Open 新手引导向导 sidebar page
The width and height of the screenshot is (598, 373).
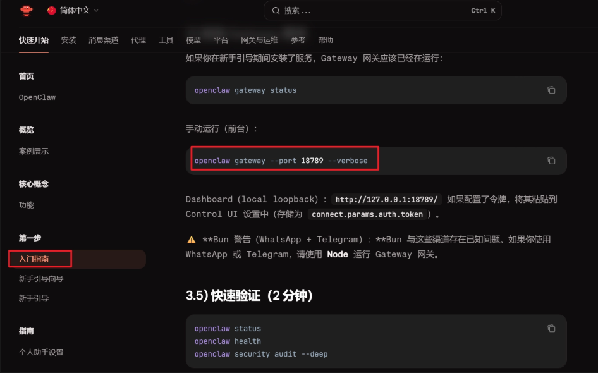tap(41, 279)
